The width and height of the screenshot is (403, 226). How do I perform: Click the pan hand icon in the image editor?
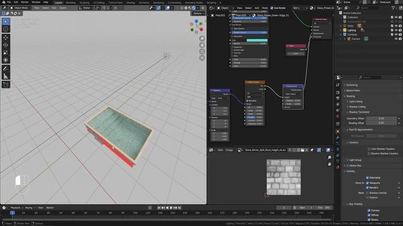(x=329, y=164)
